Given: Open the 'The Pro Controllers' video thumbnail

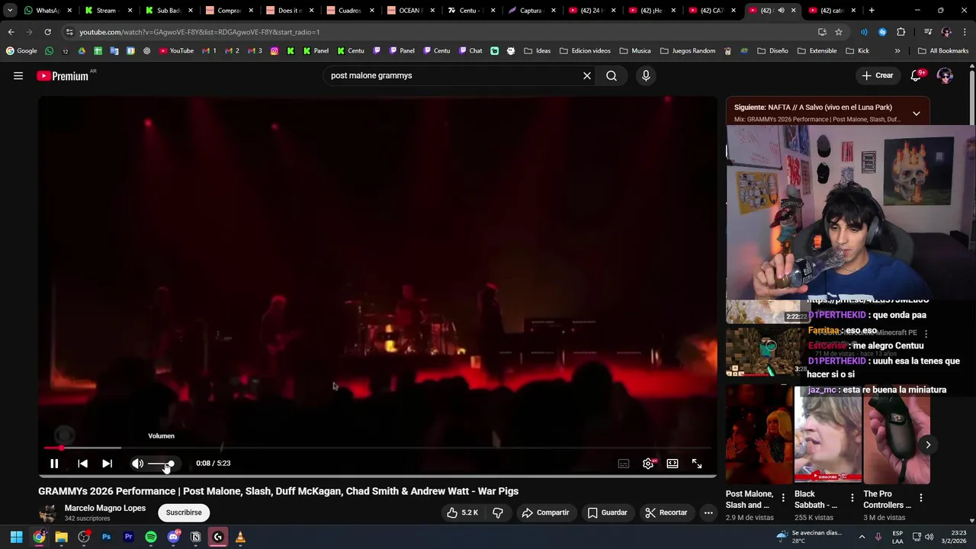Looking at the screenshot, I should click(897, 435).
